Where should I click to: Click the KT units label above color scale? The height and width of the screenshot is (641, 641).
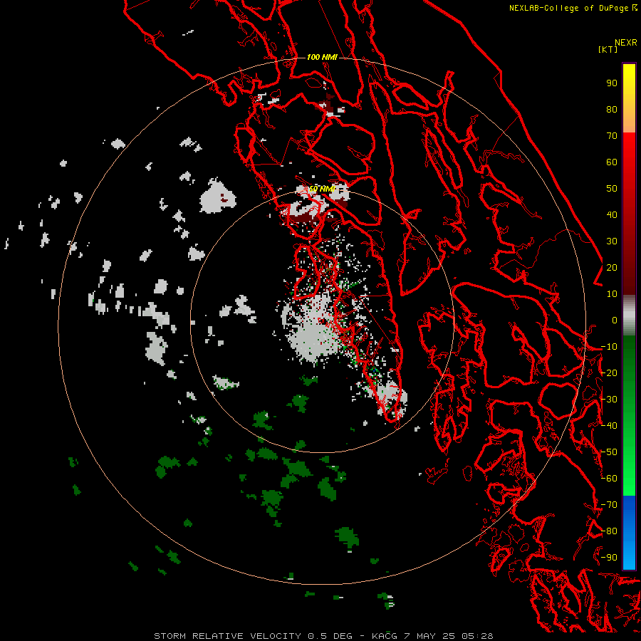(x=608, y=49)
